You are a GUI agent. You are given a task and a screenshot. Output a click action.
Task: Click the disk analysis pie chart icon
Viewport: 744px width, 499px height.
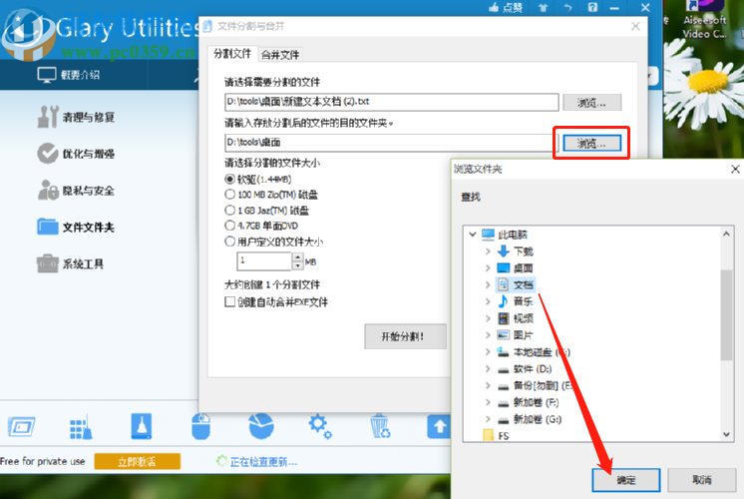click(261, 426)
